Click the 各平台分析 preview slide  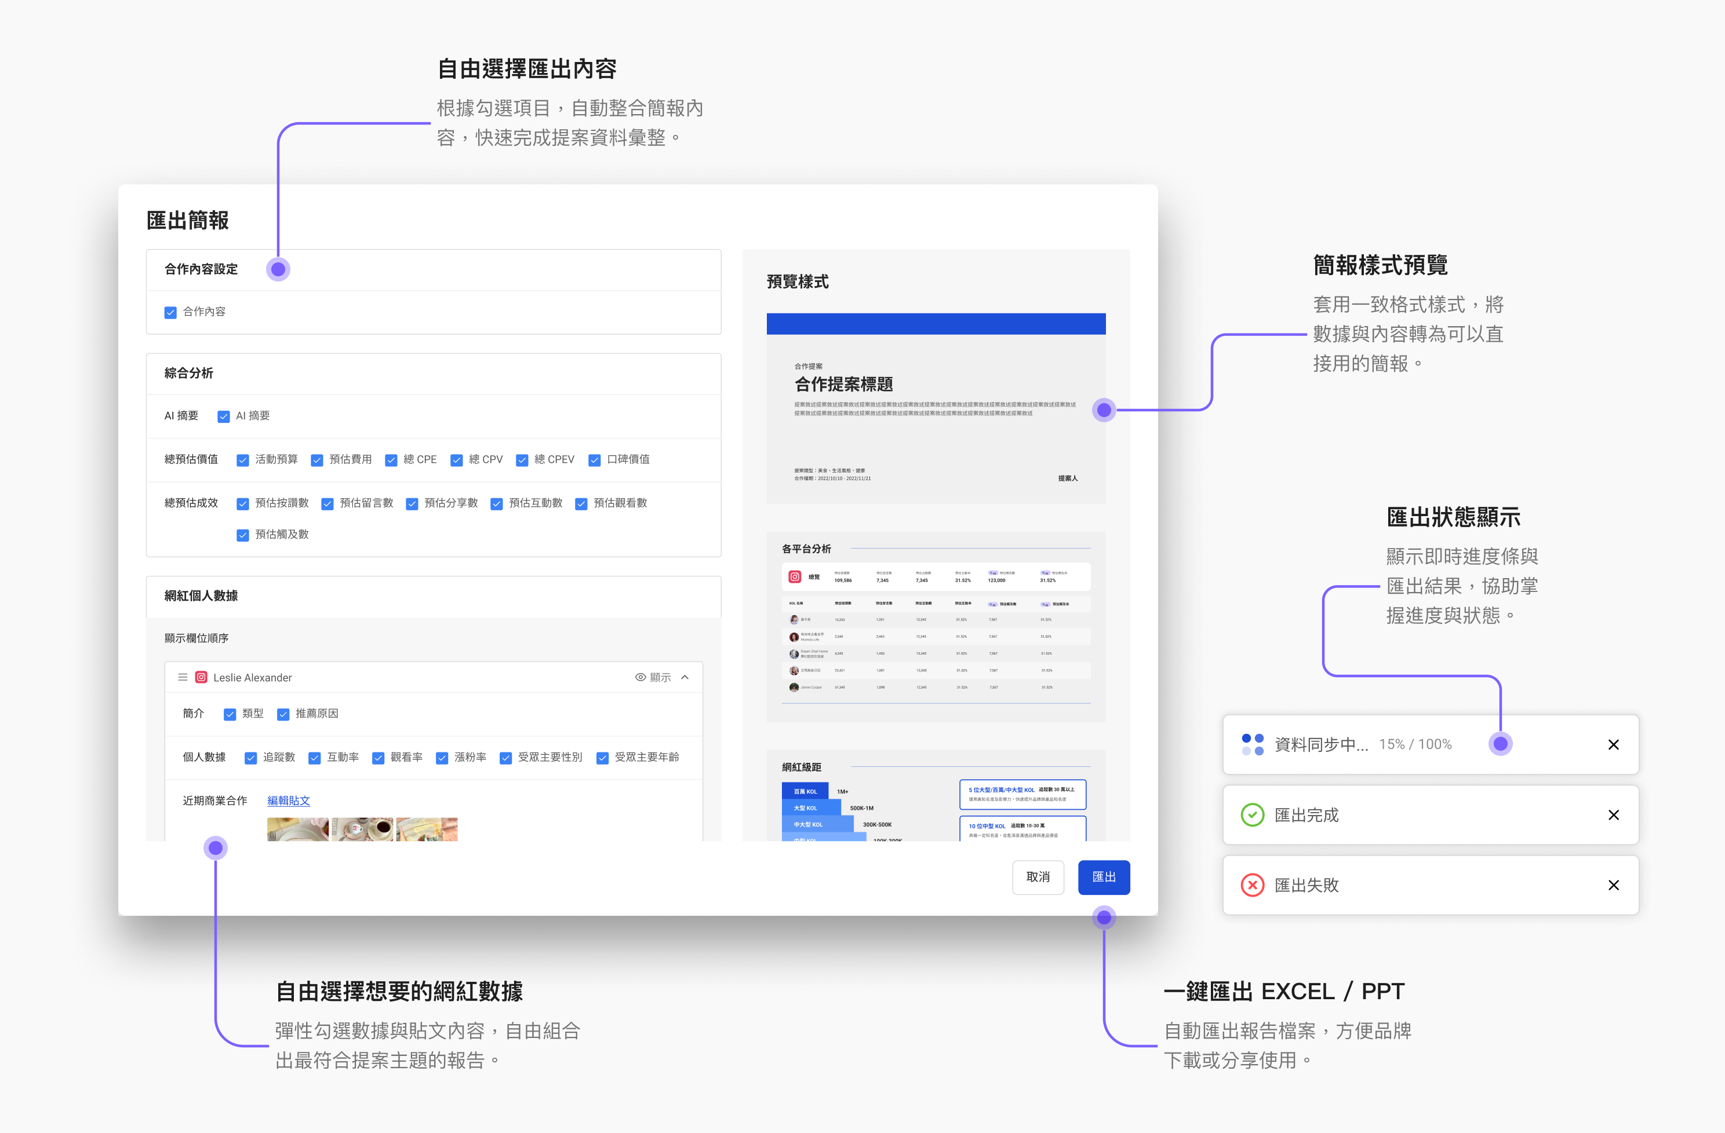[x=936, y=627]
